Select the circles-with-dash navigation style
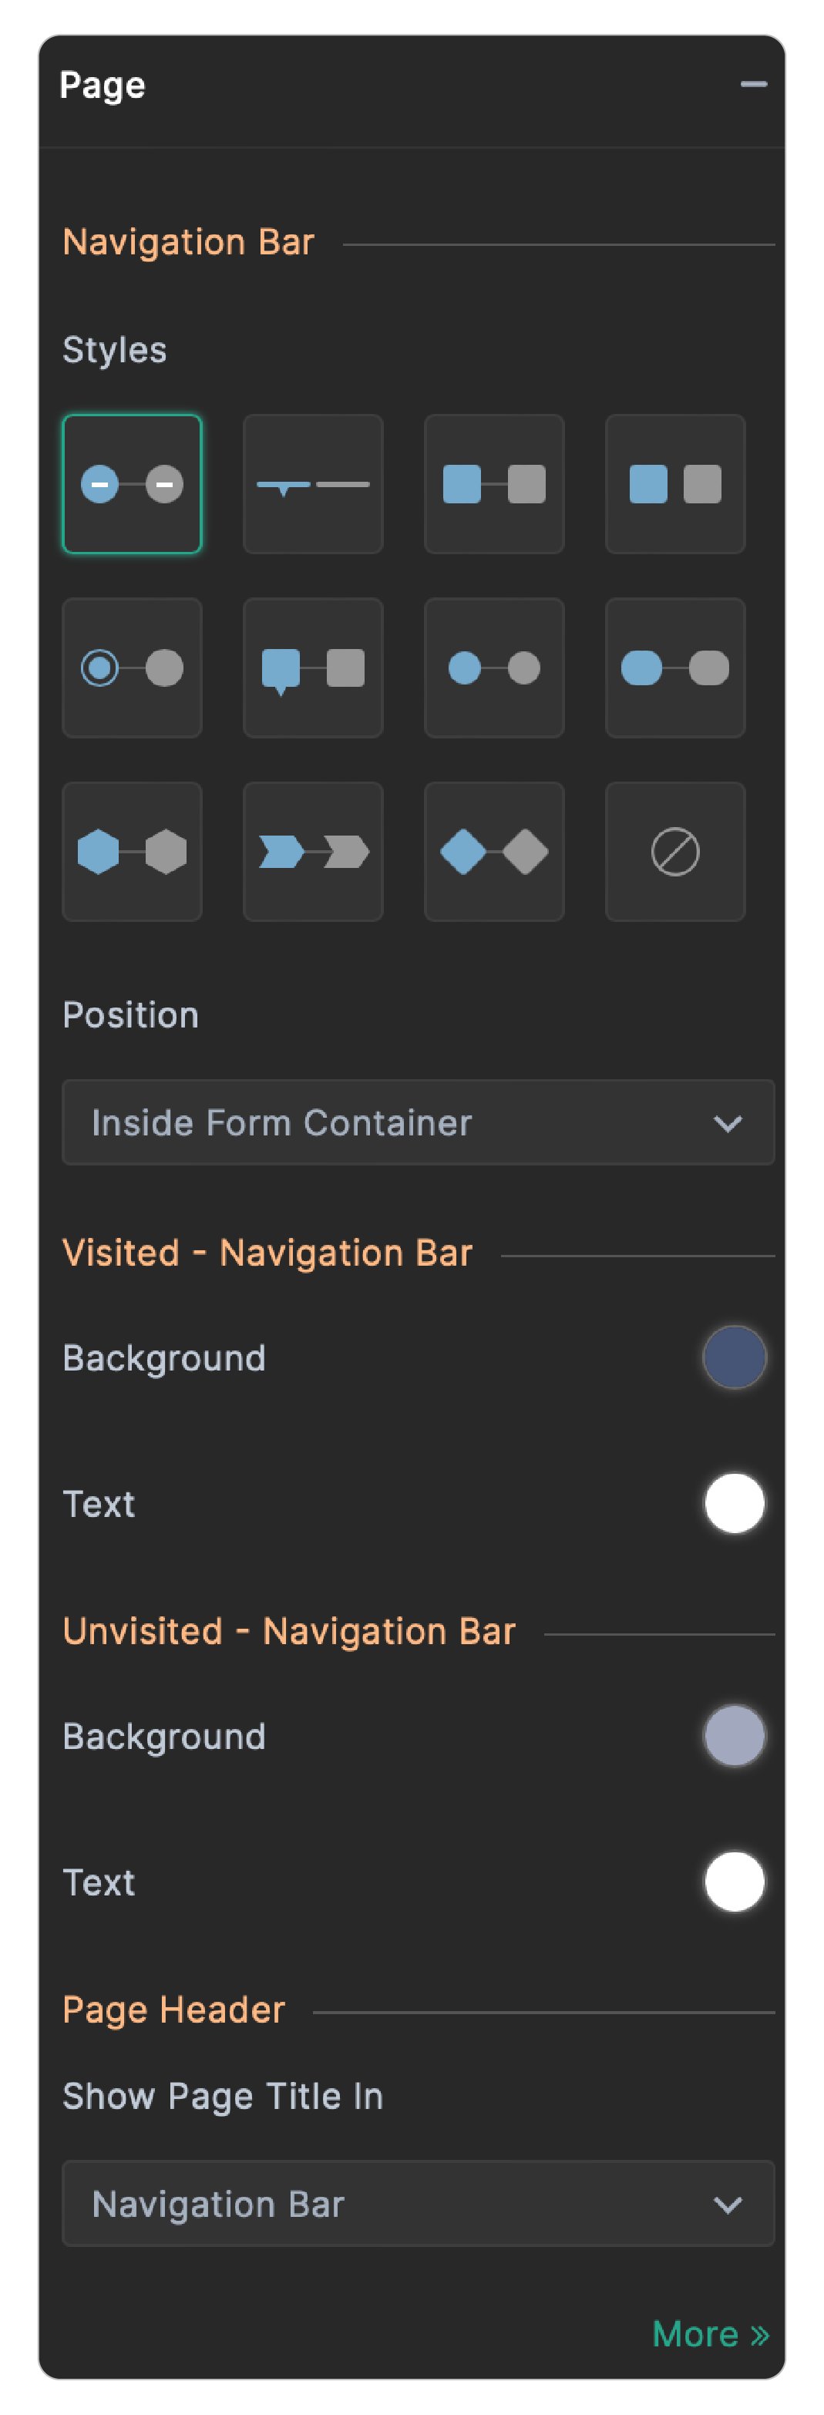Screen dimensions: 824x2415 (132, 484)
